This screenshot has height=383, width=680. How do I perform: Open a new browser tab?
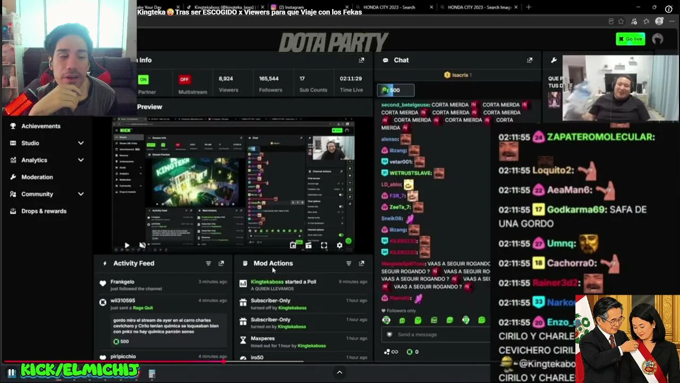[529, 7]
